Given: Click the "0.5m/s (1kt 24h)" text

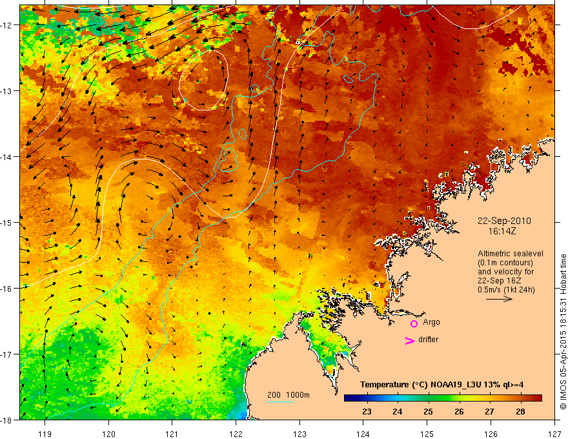Looking at the screenshot, I should 506,290.
